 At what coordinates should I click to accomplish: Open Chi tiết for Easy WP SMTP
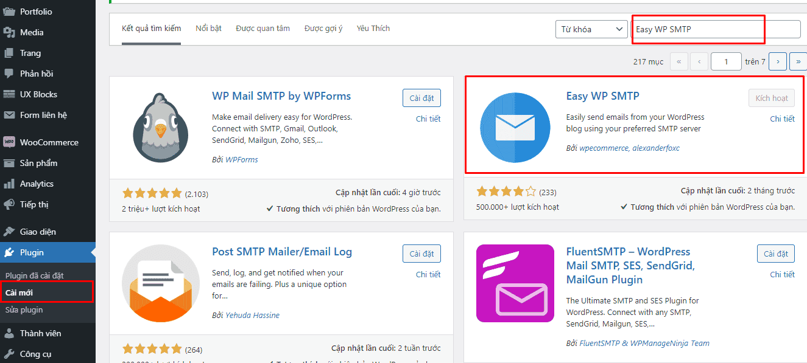tap(782, 119)
